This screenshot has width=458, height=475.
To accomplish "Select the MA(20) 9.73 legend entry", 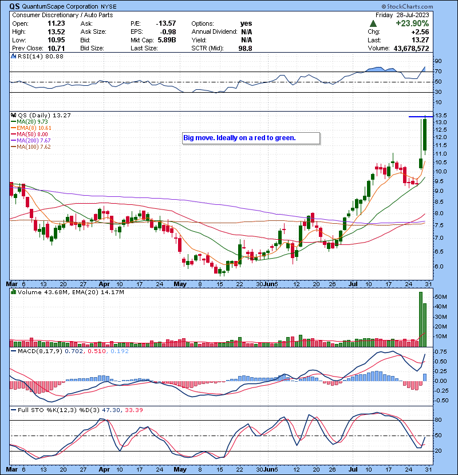I will [x=29, y=121].
